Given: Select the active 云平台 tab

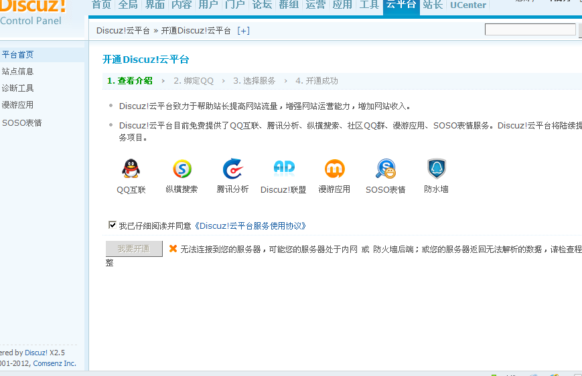Looking at the screenshot, I should pos(401,6).
